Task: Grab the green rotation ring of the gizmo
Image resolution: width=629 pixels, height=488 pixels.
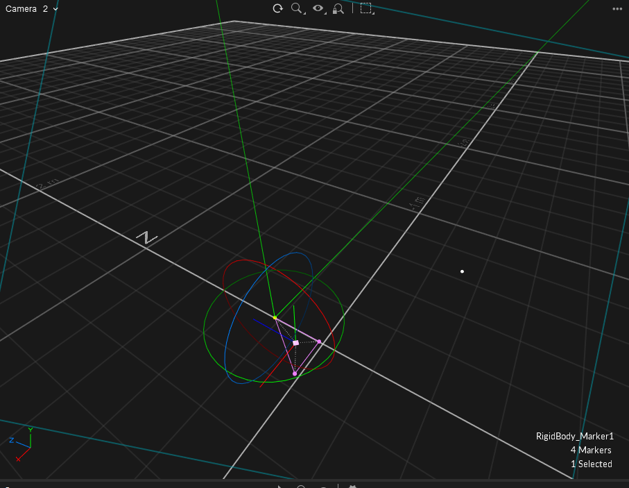Action: coord(204,332)
